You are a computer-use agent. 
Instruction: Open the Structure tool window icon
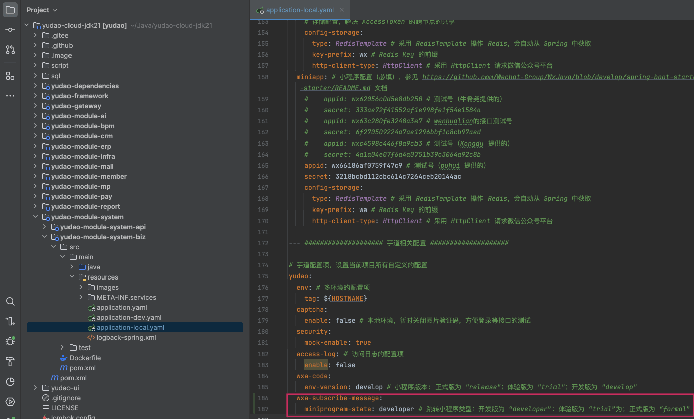pos(10,76)
